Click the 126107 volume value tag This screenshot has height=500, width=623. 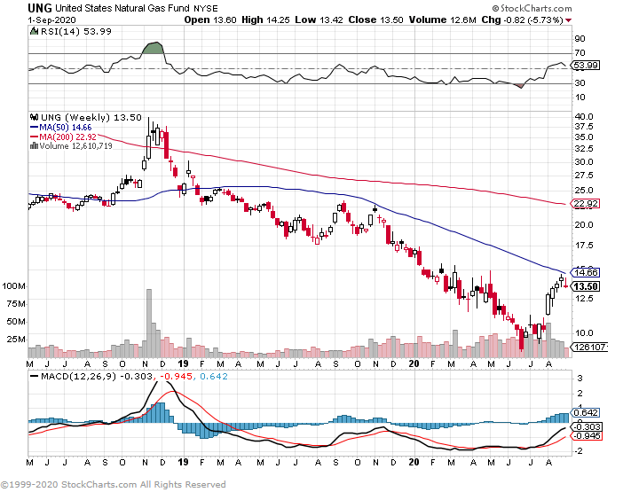click(589, 348)
